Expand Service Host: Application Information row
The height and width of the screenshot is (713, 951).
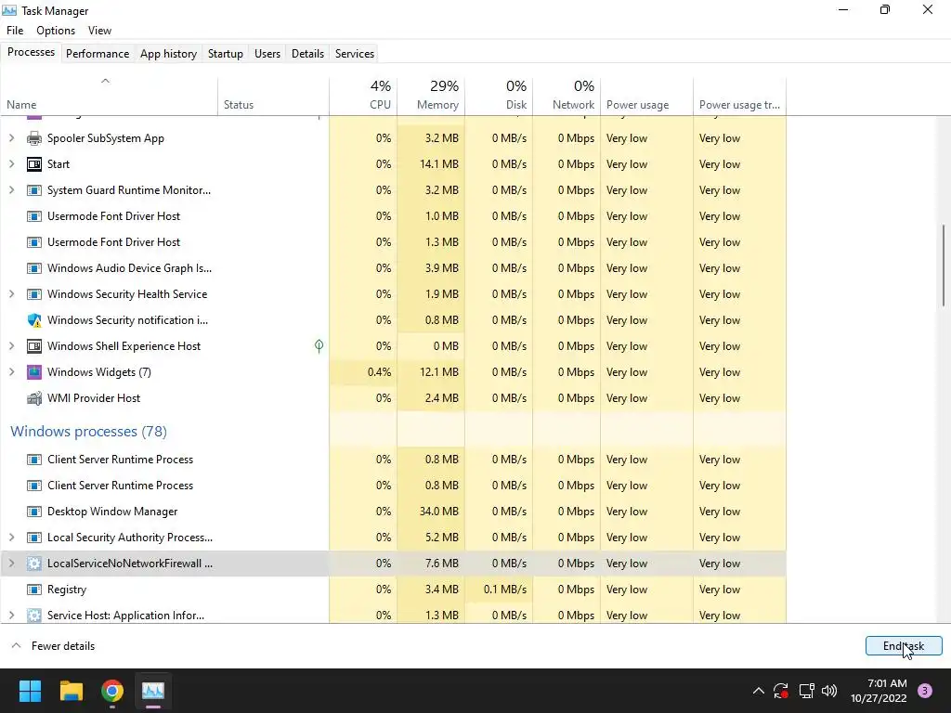11,616
